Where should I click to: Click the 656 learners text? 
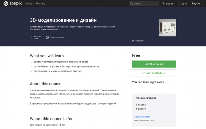pyautogui.click(x=138, y=41)
